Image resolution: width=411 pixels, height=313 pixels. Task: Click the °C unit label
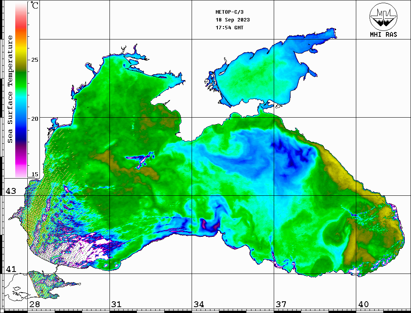click(x=34, y=5)
